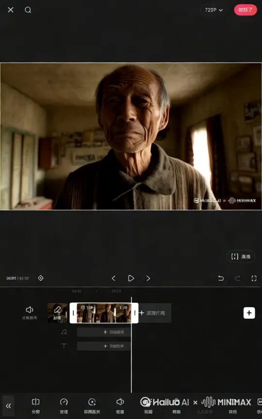Enter fullscreen preview mode

coord(254,278)
